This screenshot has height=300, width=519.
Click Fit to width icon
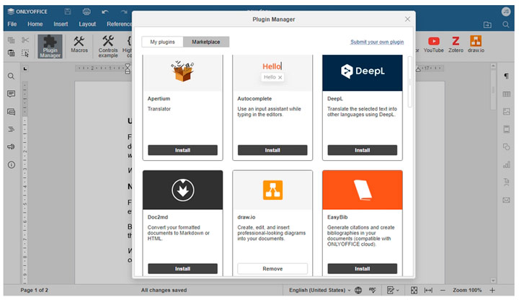(x=428, y=290)
